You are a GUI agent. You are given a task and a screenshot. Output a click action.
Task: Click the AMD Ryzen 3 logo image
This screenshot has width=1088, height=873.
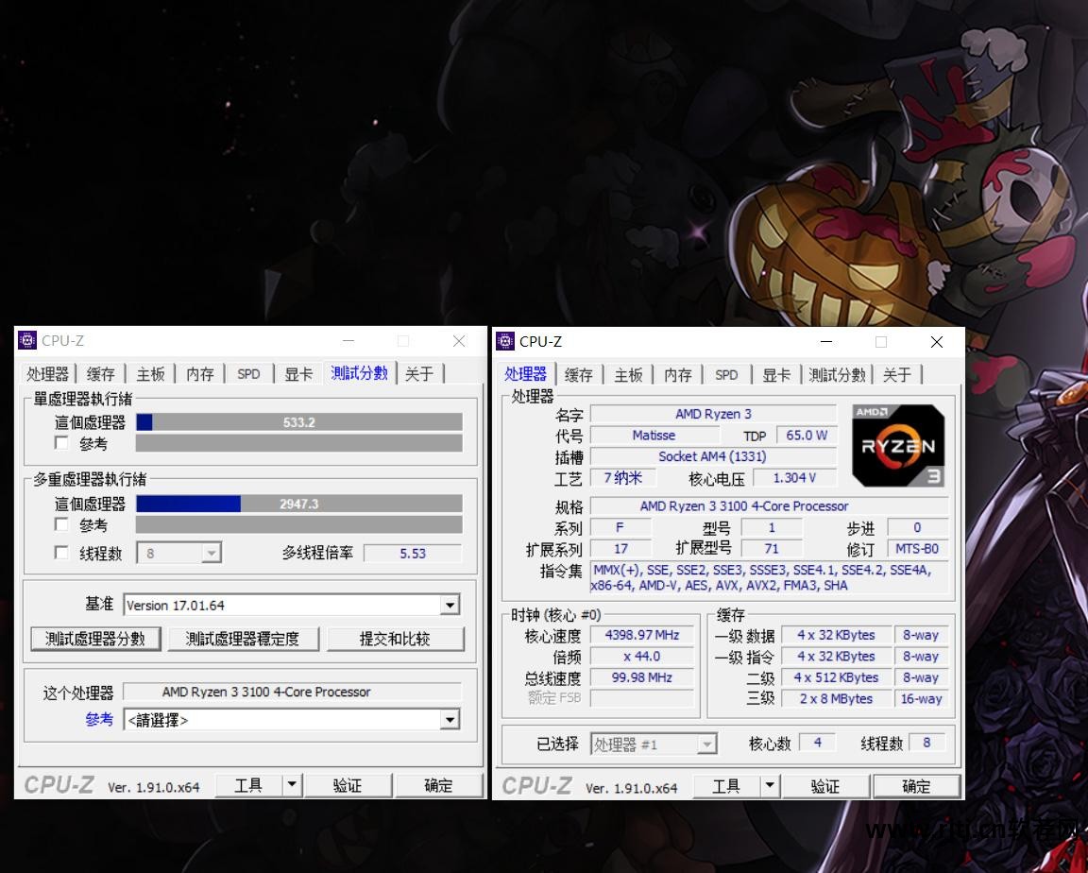pyautogui.click(x=898, y=446)
